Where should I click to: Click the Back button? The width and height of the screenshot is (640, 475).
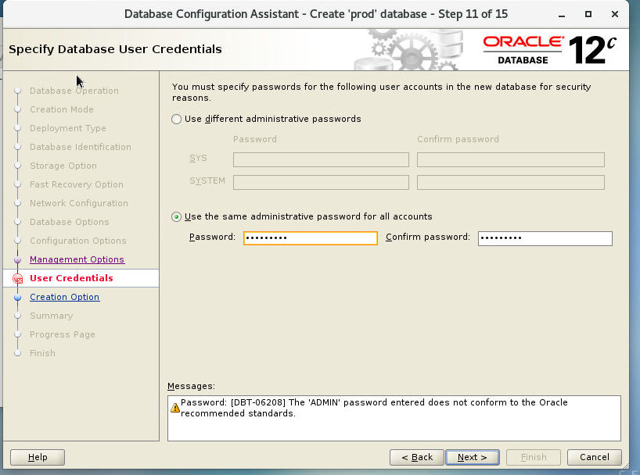(x=417, y=457)
